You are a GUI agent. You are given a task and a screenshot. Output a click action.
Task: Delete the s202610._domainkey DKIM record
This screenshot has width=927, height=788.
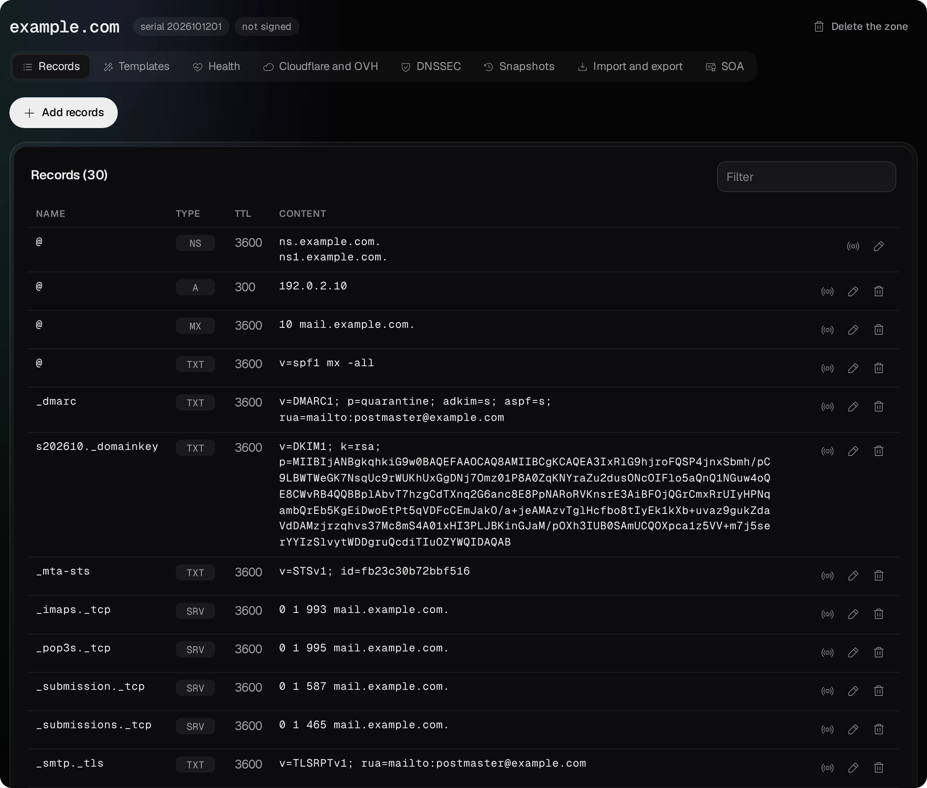pyautogui.click(x=879, y=451)
